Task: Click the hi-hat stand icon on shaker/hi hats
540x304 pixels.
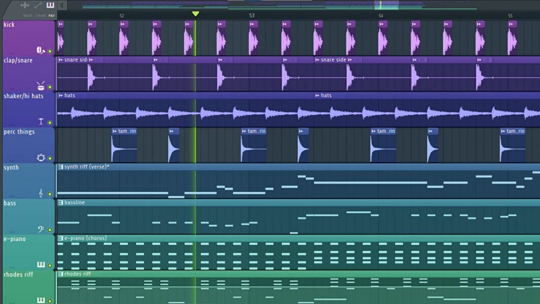Action: pos(41,122)
